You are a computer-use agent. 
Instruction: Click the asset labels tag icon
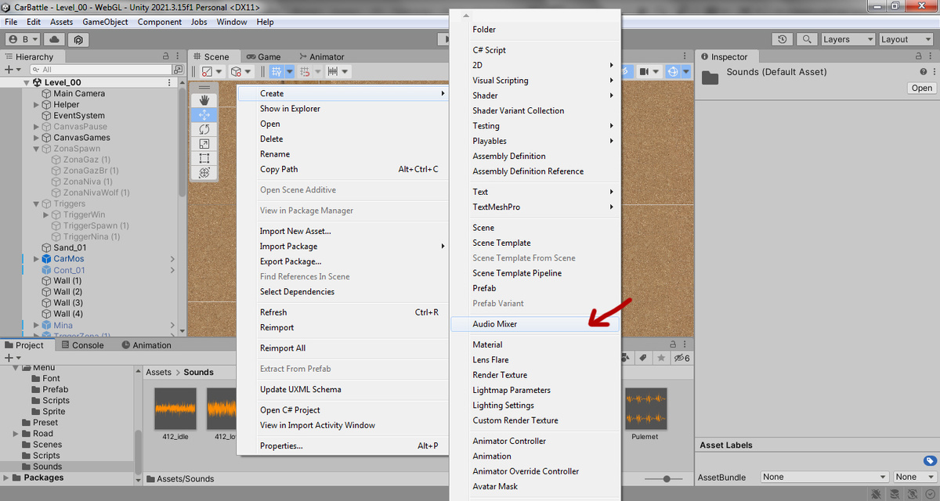coord(930,460)
